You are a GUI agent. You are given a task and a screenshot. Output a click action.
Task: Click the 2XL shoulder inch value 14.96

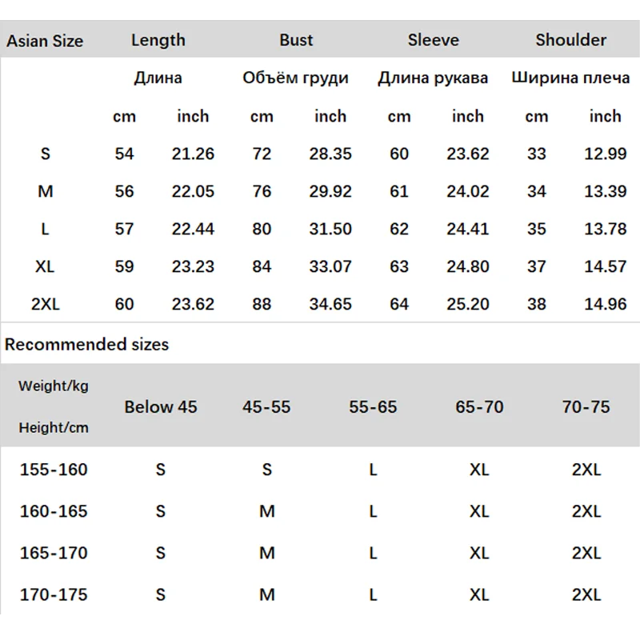(606, 304)
